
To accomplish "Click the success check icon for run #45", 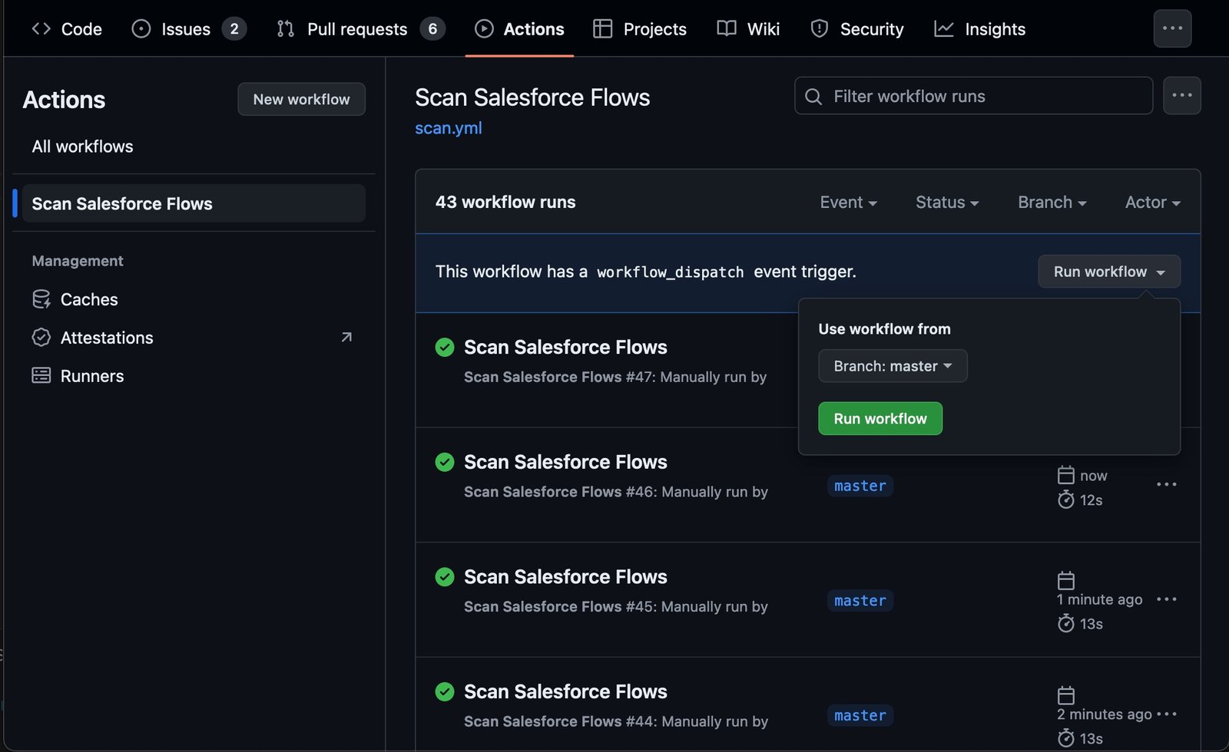I will pos(445,577).
